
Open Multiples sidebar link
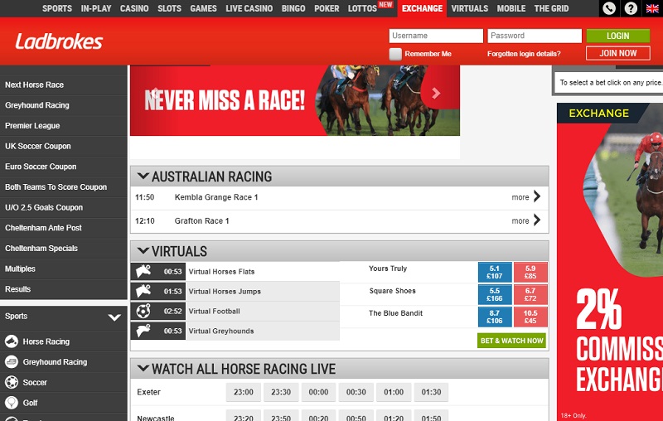[20, 269]
